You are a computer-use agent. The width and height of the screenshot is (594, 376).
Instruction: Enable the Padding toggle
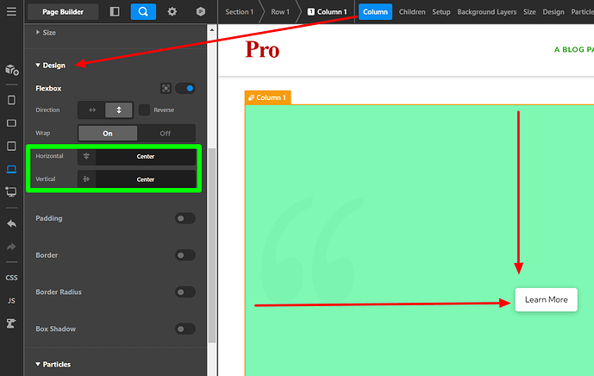pyautogui.click(x=184, y=218)
